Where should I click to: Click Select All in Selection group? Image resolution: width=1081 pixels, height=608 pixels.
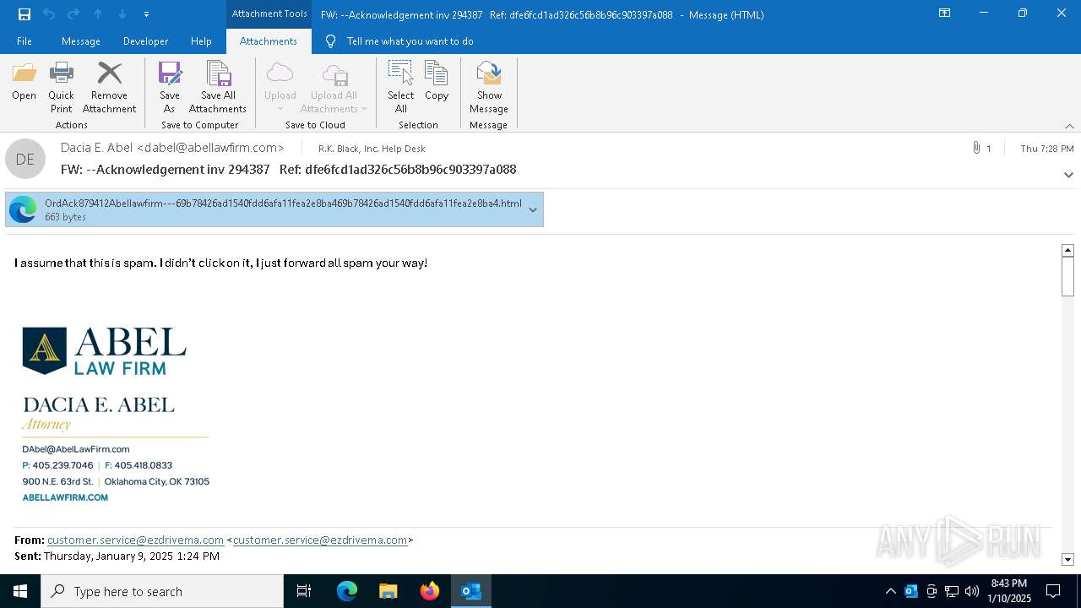[400, 86]
